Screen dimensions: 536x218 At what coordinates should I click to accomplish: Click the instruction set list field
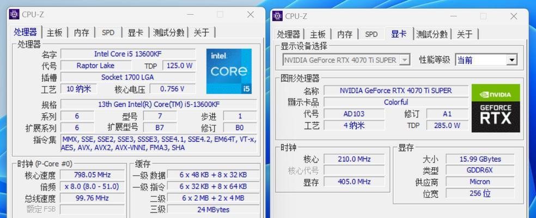point(159,143)
